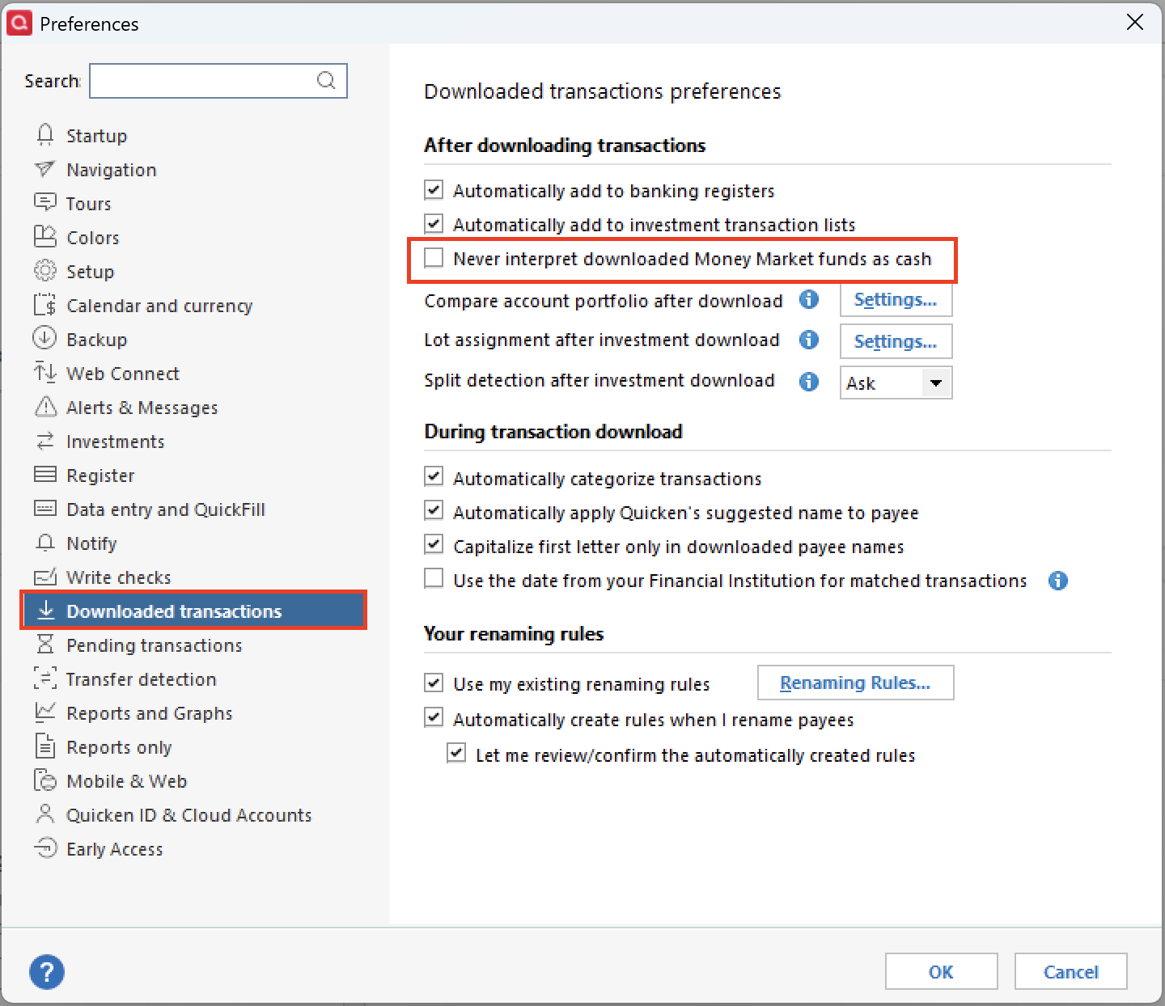Viewport: 1165px width, 1006px height.
Task: Click the Mobile & Web device icon
Action: [45, 780]
